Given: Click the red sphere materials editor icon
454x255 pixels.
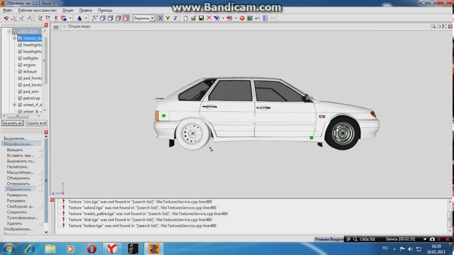Looking at the screenshot, I should point(242,18).
